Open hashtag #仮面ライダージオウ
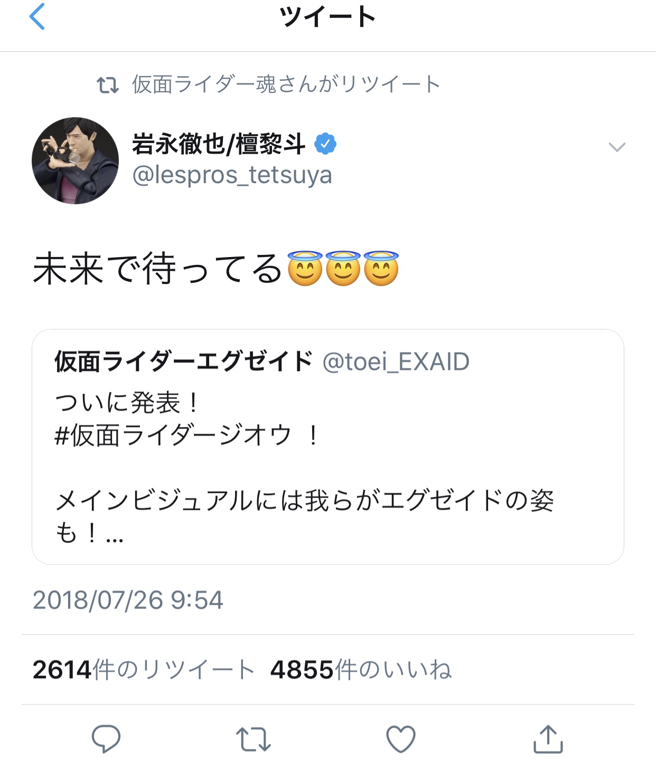 (x=173, y=436)
